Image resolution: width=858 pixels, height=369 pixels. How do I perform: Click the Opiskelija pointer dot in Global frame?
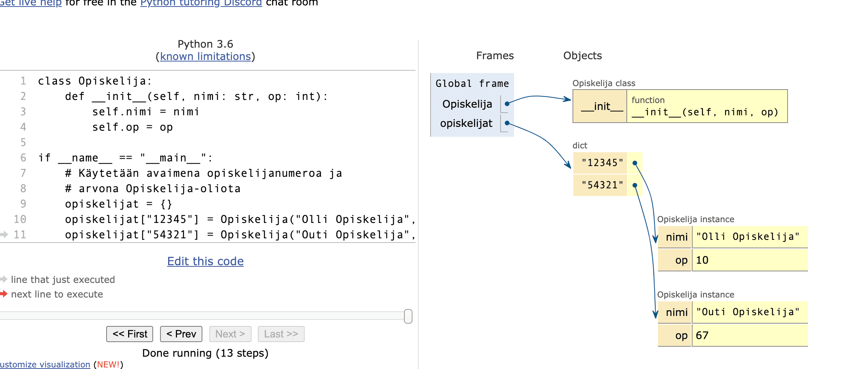pos(507,104)
